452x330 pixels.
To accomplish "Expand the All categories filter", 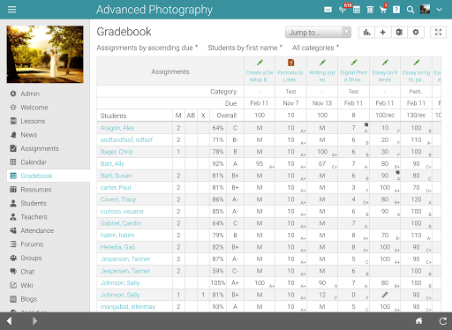I will [315, 48].
